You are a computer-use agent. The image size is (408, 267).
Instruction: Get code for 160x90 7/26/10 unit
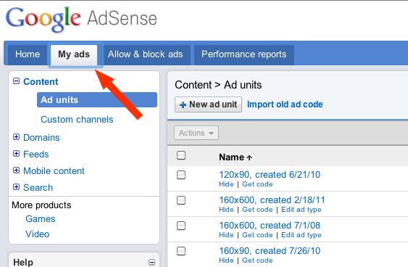257,260
